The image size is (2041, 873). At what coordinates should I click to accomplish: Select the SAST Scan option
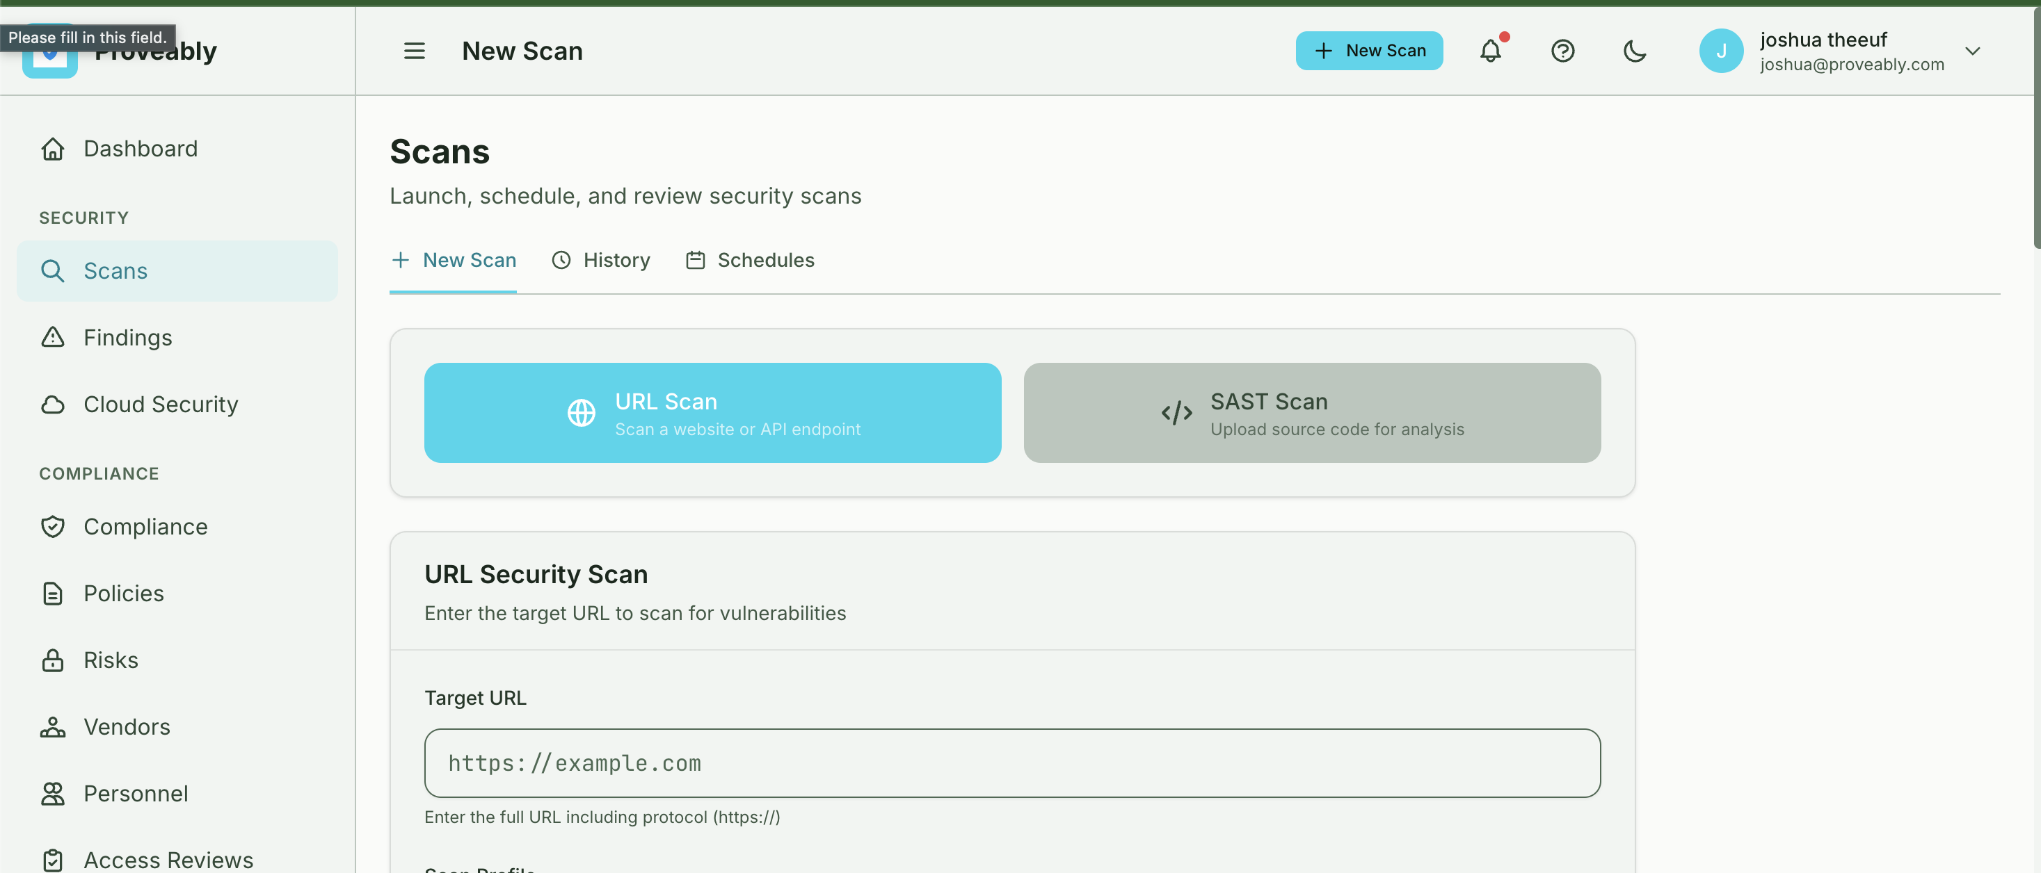(1311, 413)
